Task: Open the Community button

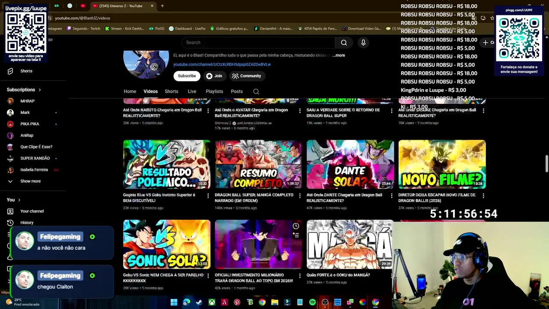Action: pyautogui.click(x=247, y=76)
